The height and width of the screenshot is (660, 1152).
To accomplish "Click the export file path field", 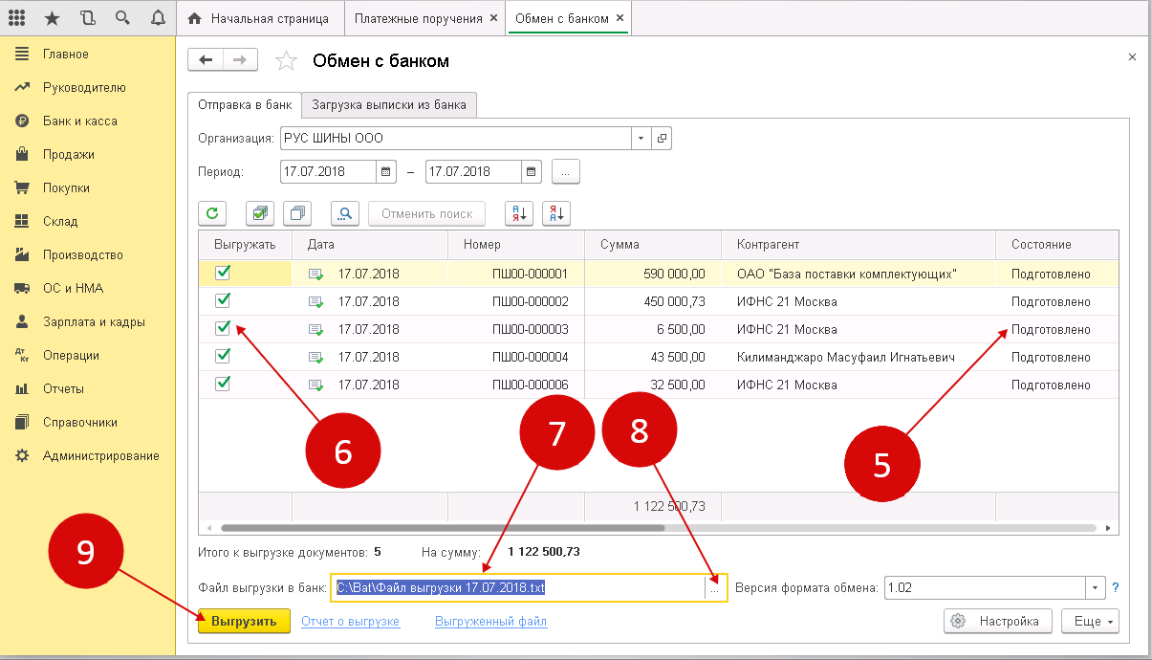I will coord(516,587).
